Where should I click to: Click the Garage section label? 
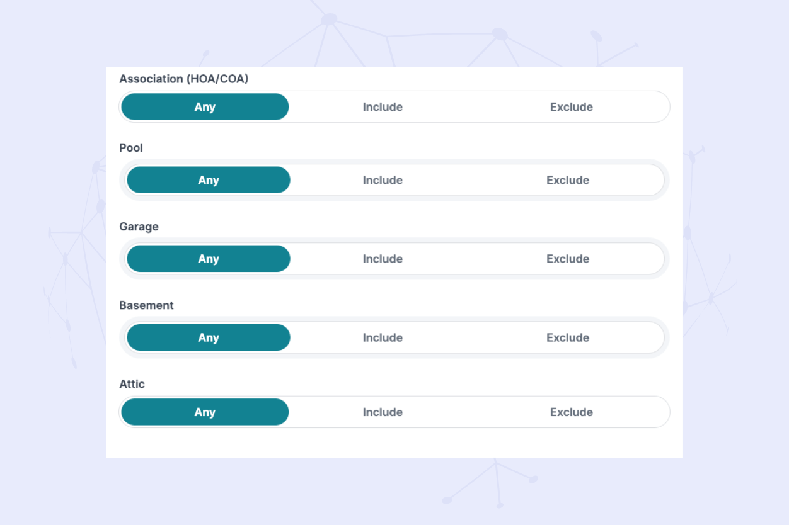139,227
